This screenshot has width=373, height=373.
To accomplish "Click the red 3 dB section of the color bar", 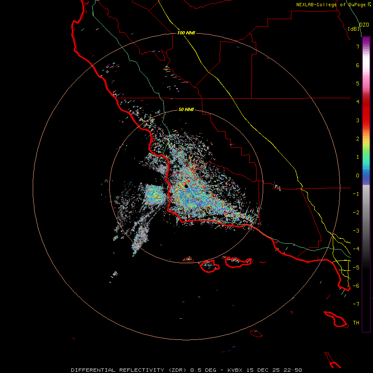I will point(366,116).
